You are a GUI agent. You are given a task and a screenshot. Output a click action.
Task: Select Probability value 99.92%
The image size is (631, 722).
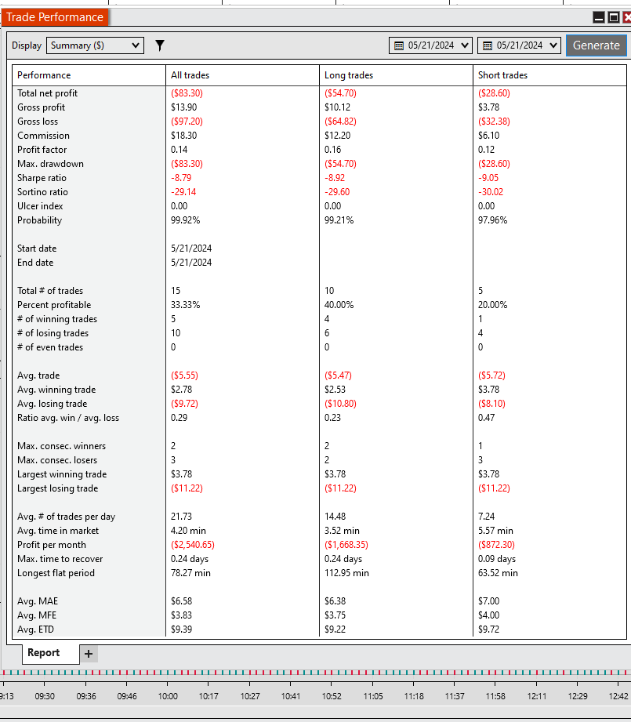[x=186, y=220]
